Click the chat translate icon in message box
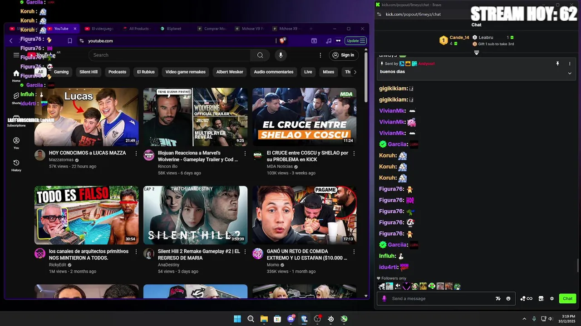The width and height of the screenshot is (581, 326). (498, 299)
